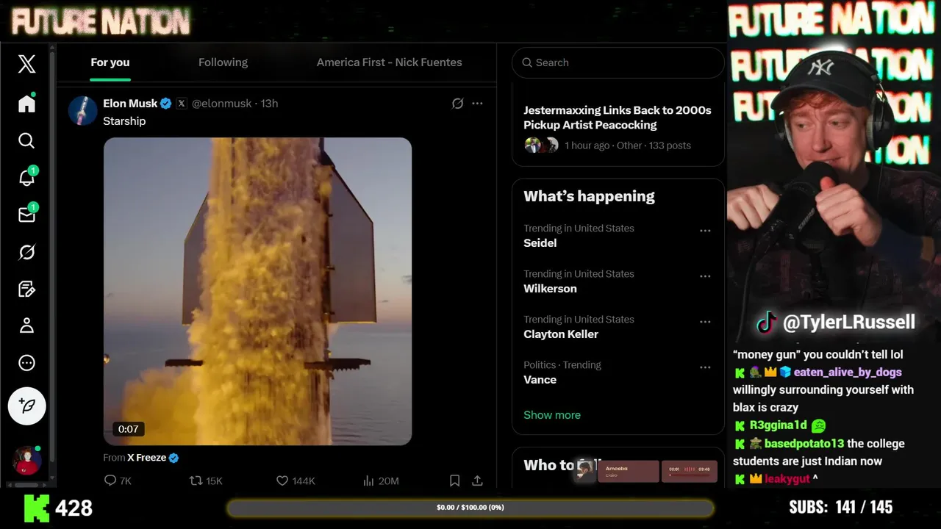View analytics showing 20M views

[381, 481]
